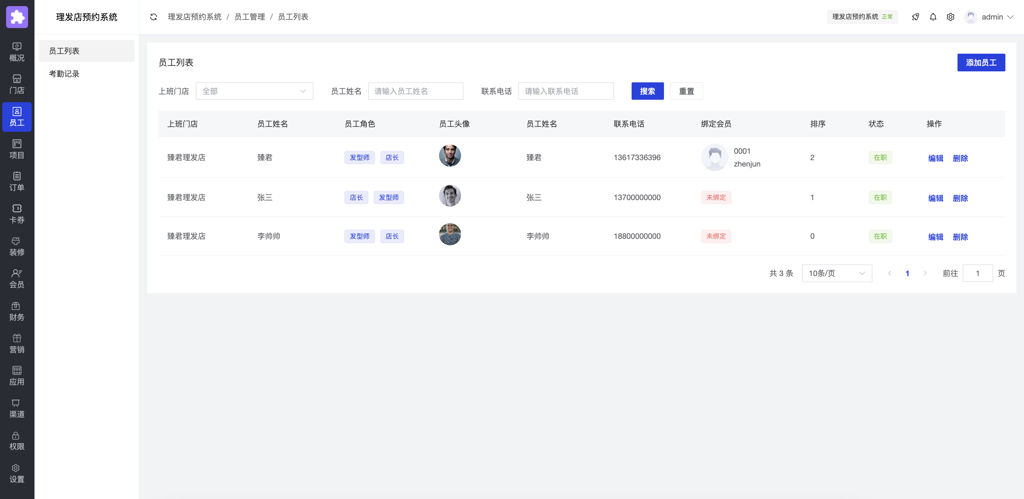1024x499 pixels.
Task: Open the 装修 decoration sidebar item
Action: click(x=17, y=246)
